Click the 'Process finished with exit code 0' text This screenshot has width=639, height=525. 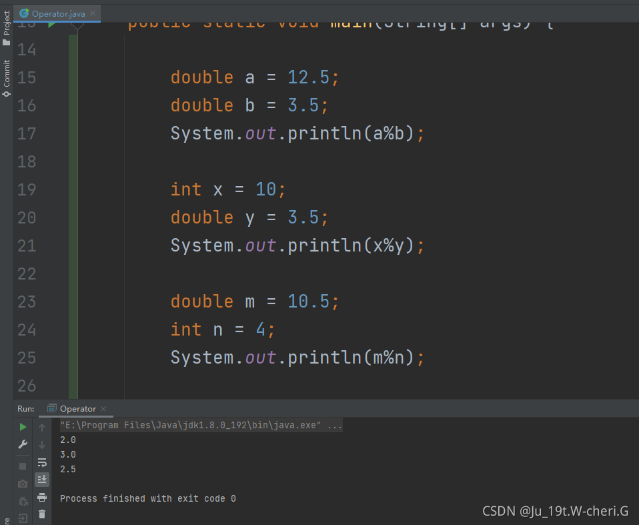click(x=148, y=498)
